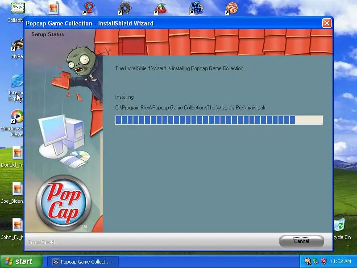Select the Recycle Bin desktop icon
The width and height of the screenshot is (357, 268).
(341, 229)
